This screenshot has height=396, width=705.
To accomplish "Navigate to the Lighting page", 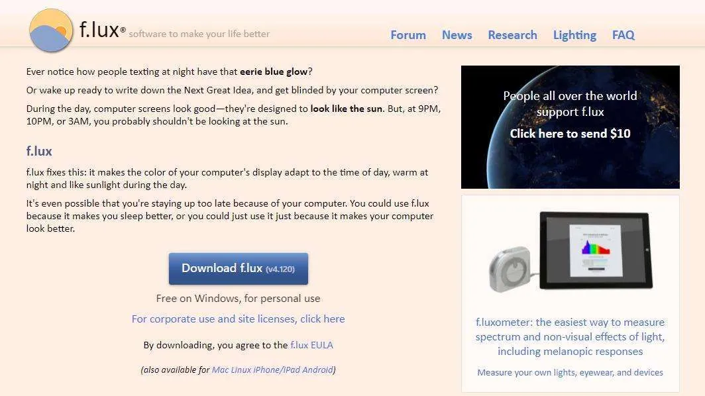I will 574,35.
